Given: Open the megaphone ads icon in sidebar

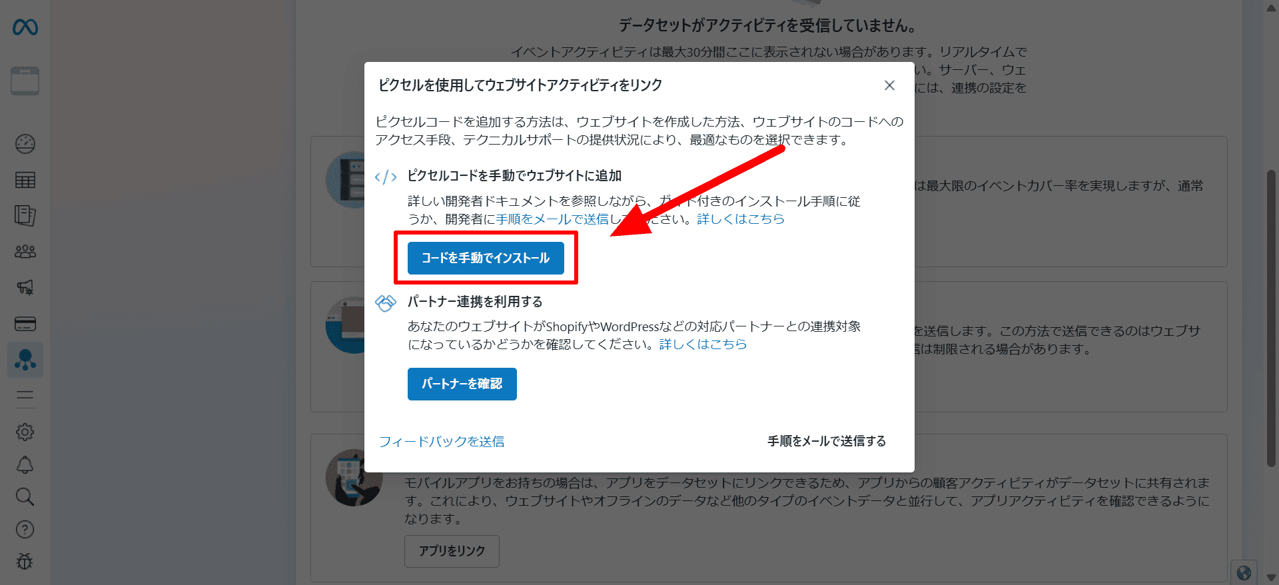Looking at the screenshot, I should coord(25,287).
